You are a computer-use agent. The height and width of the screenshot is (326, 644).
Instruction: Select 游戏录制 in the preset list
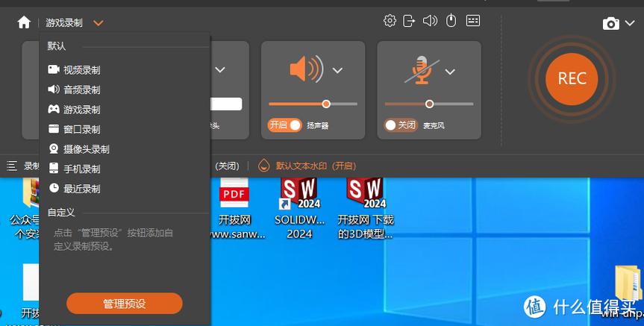pos(75,110)
